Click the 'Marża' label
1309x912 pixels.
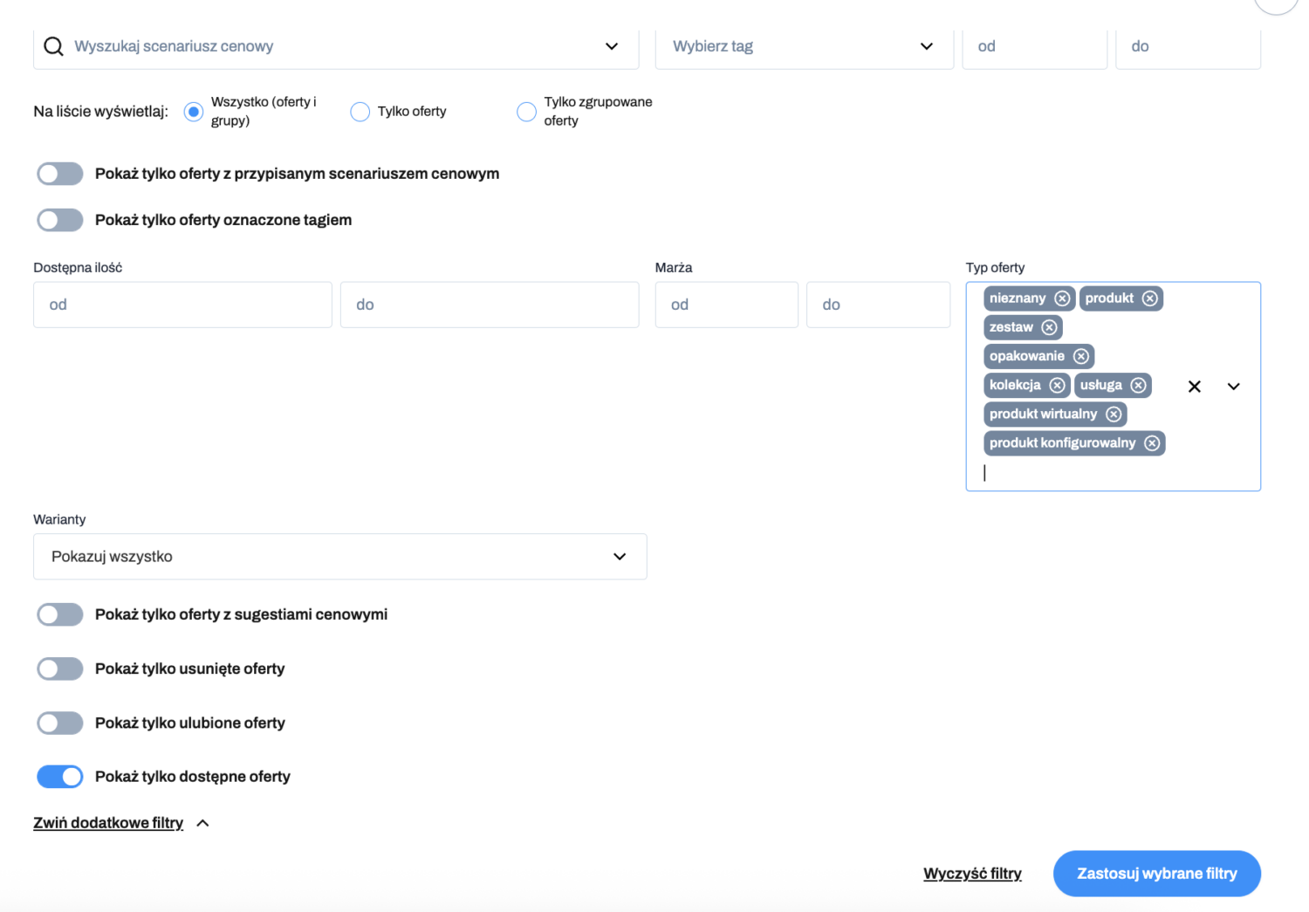pos(674,268)
